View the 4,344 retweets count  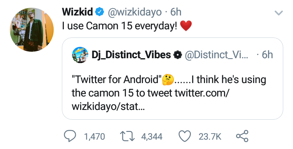coord(152,136)
